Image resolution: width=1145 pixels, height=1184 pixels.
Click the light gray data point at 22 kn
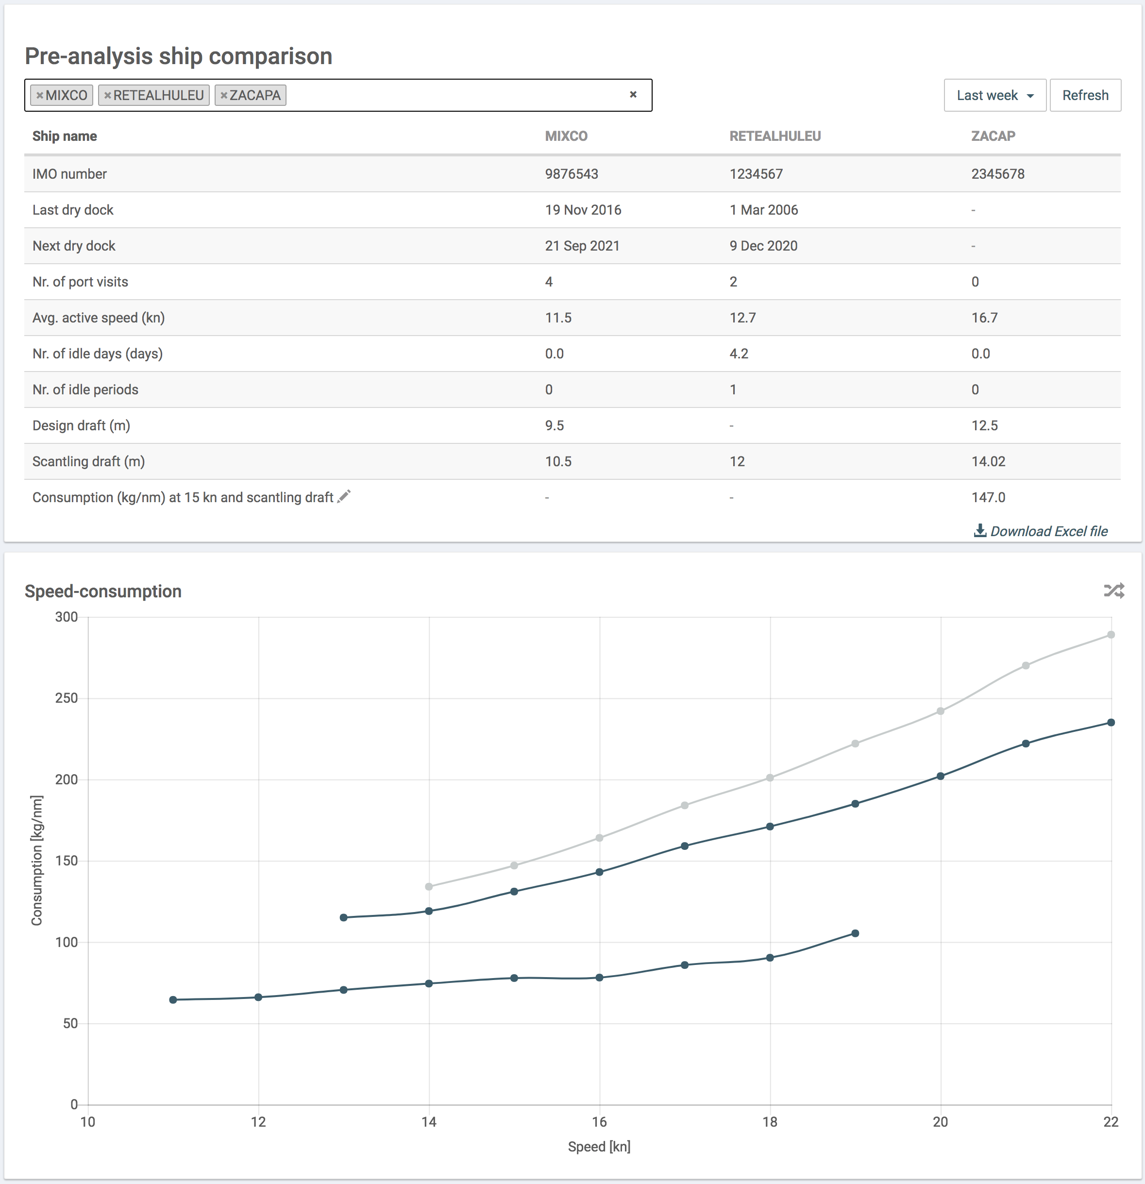tap(1111, 635)
